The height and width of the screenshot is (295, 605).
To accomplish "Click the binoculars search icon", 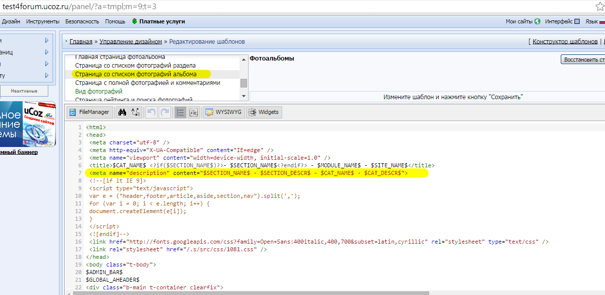I will pyautogui.click(x=123, y=112).
